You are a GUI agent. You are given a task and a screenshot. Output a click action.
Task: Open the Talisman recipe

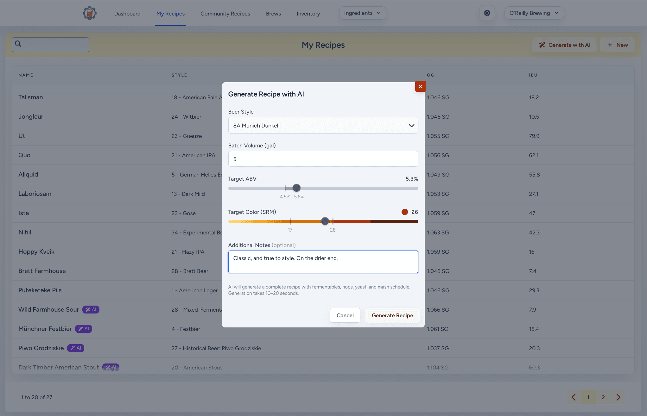(30, 97)
